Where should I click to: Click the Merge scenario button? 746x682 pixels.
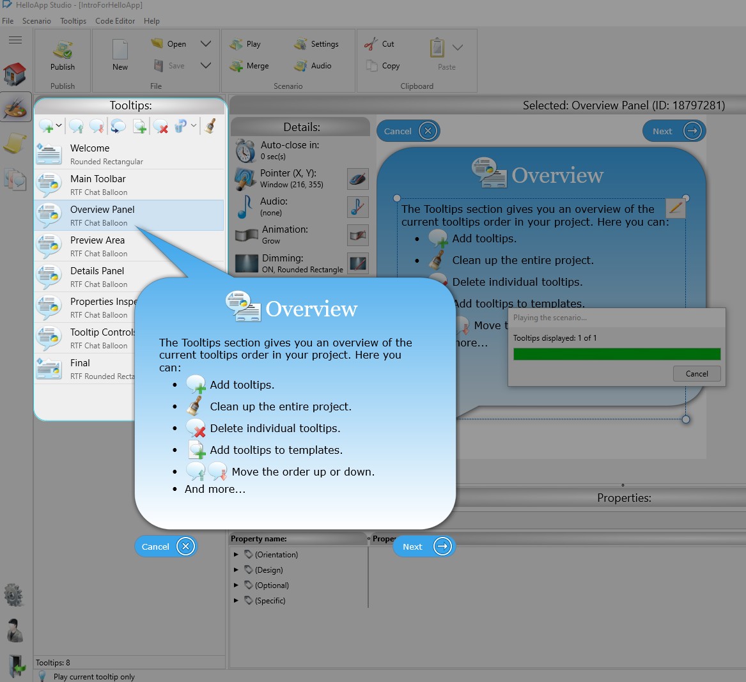pos(249,66)
